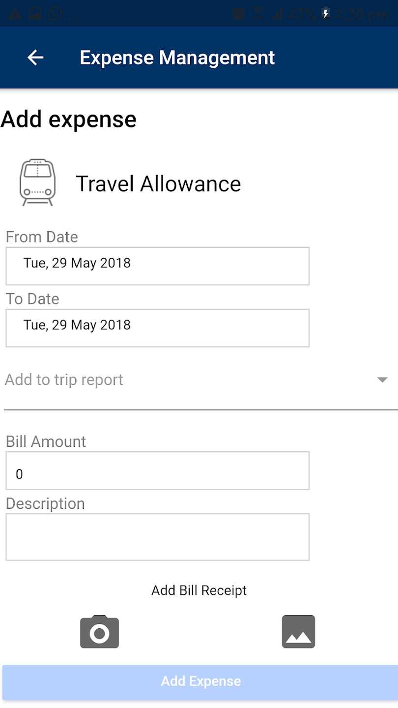
Task: Tap the Add Bill Receipt label
Action: (x=199, y=590)
